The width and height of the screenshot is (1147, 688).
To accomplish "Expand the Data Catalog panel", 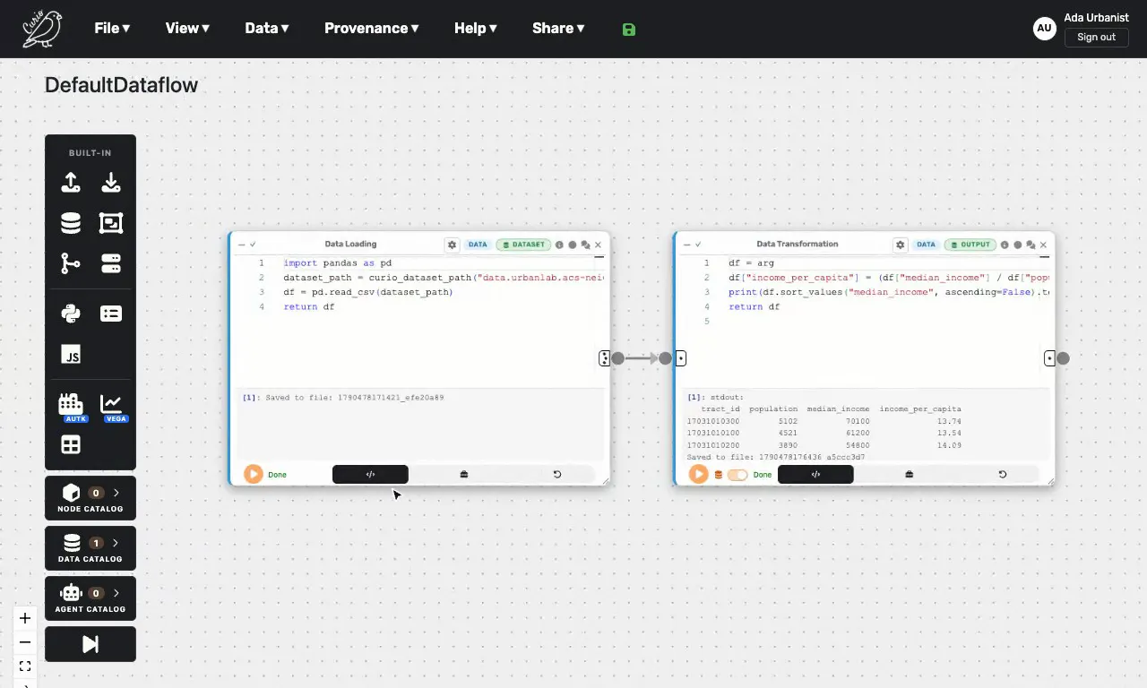I will pyautogui.click(x=91, y=548).
